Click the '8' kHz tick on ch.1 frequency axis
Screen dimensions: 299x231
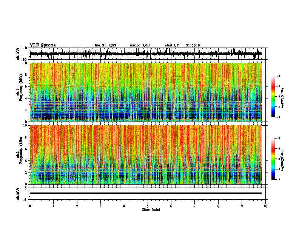(x=26, y=75)
